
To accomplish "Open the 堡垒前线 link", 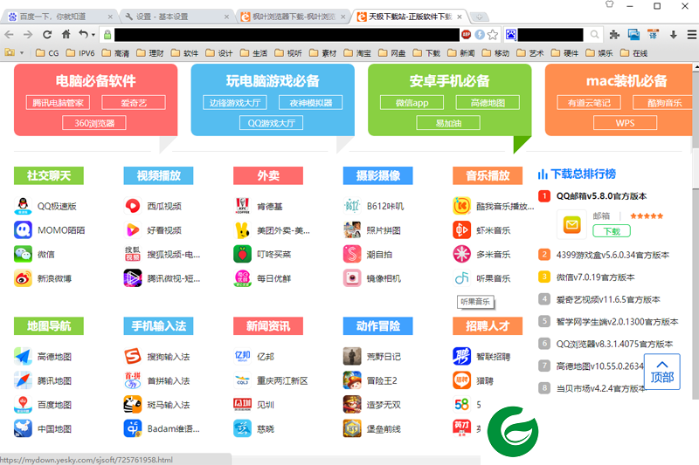I will click(x=384, y=429).
